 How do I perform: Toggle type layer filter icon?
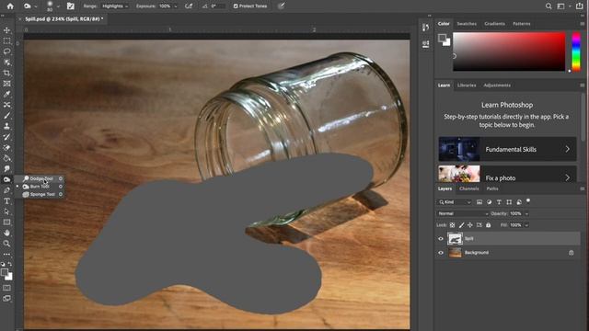(499, 202)
